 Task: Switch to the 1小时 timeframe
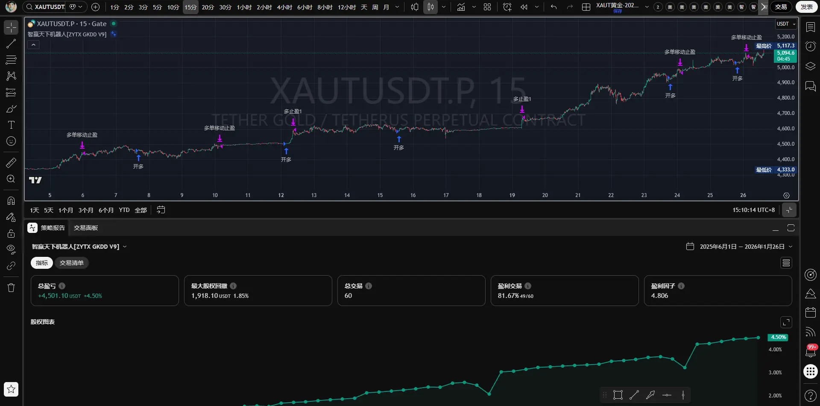(x=244, y=7)
